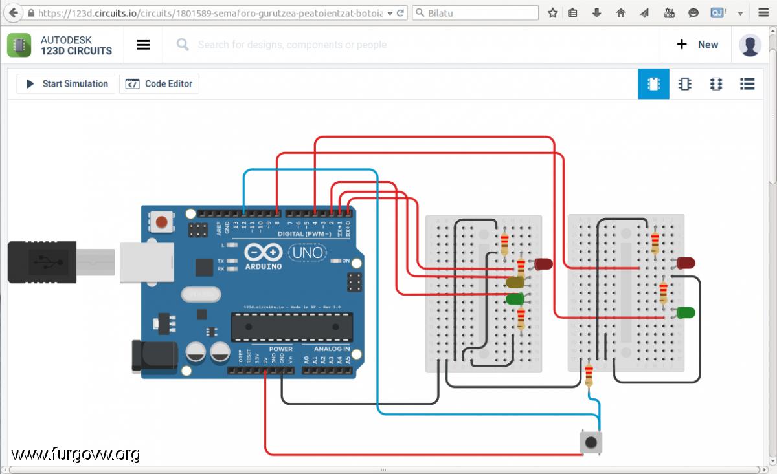
Task: Focus the designs, components or people search field
Action: [x=291, y=45]
